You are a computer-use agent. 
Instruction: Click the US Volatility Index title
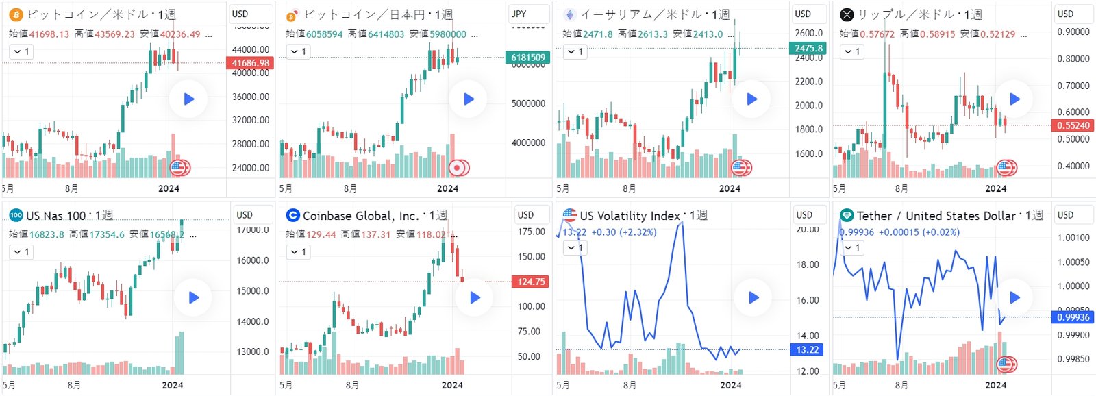[x=630, y=216]
